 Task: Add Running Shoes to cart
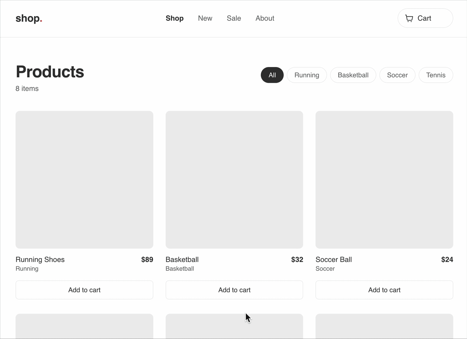coord(84,290)
